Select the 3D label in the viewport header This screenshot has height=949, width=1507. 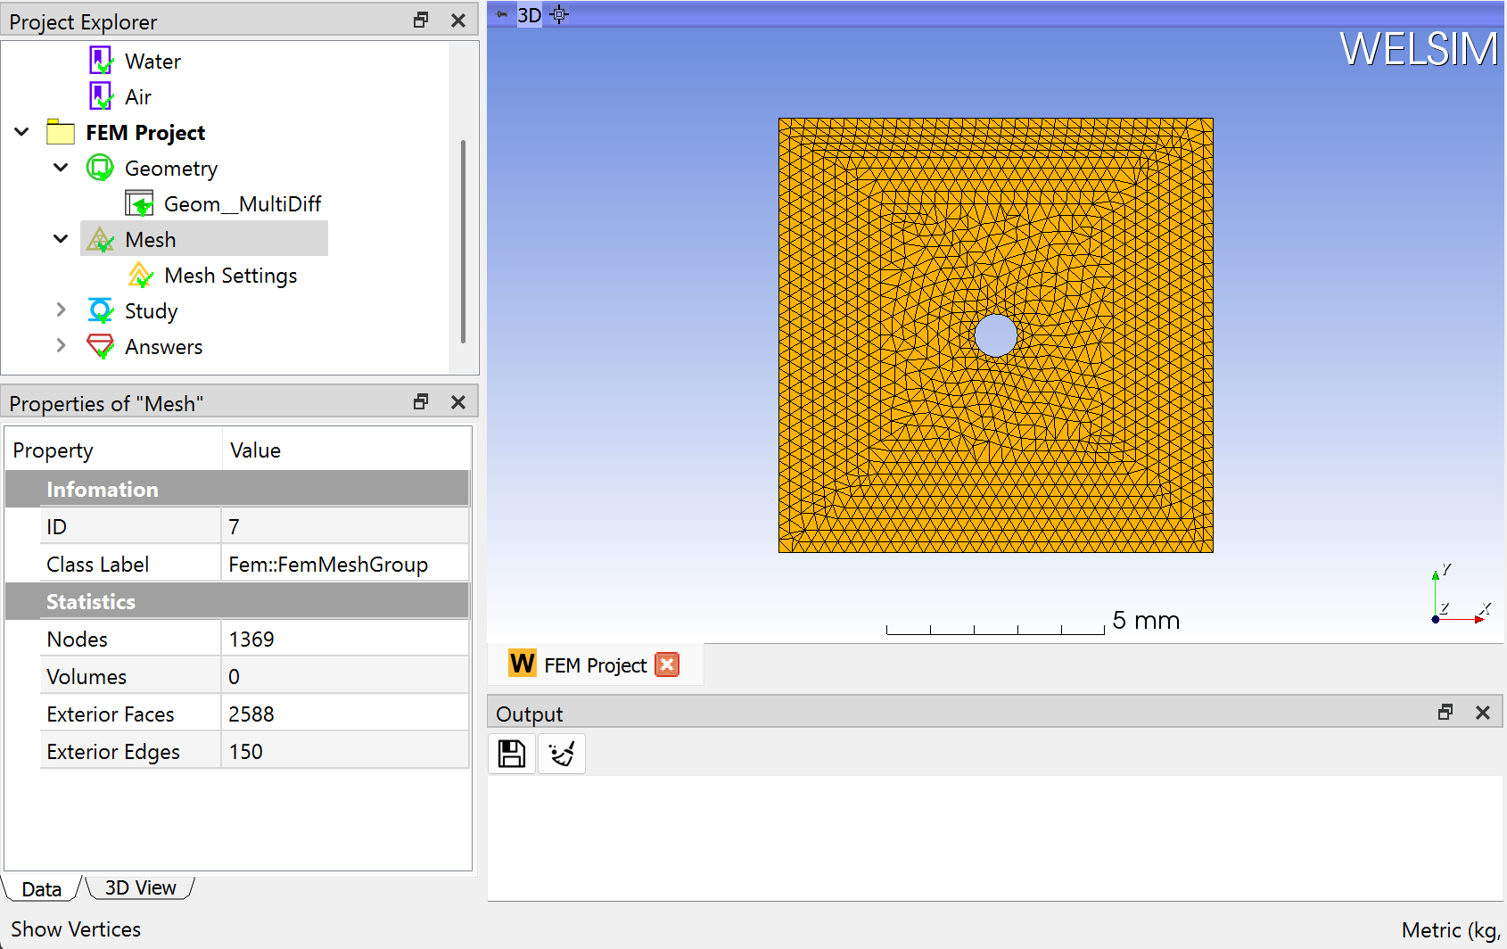(530, 15)
